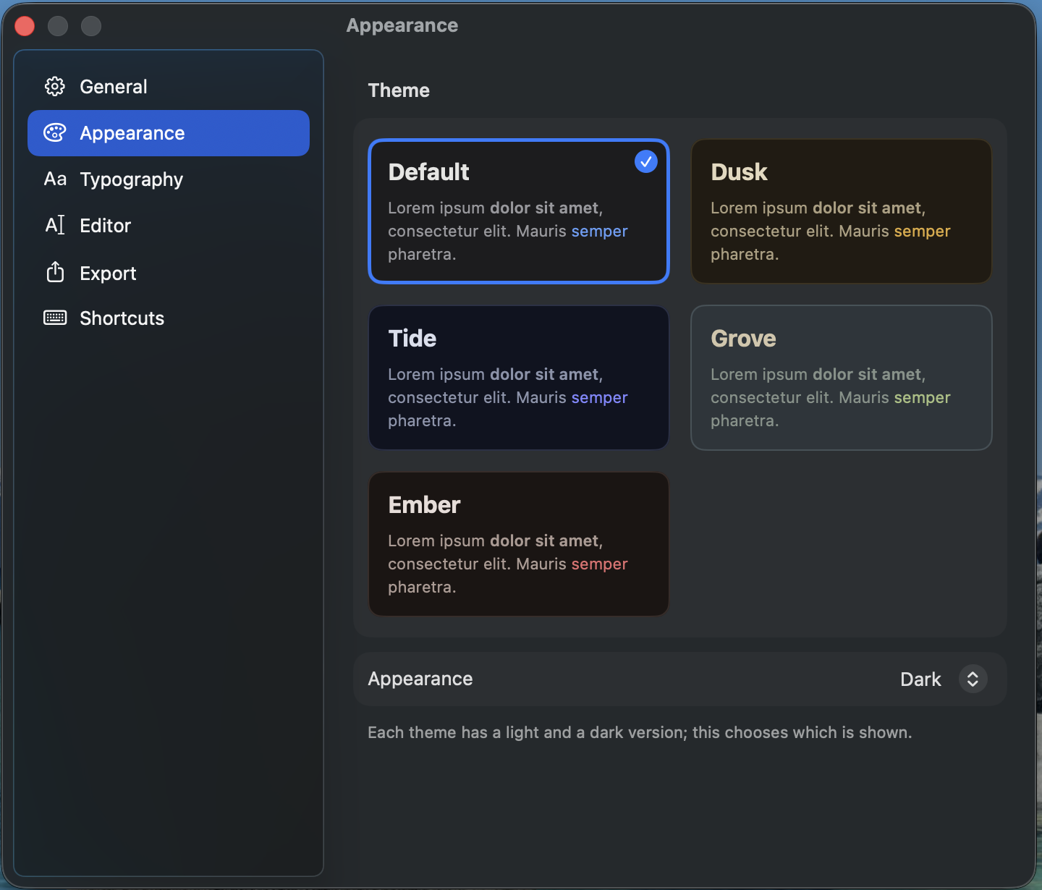Click the blue semper word in Default card
The height and width of the screenshot is (890, 1042).
pyautogui.click(x=599, y=232)
